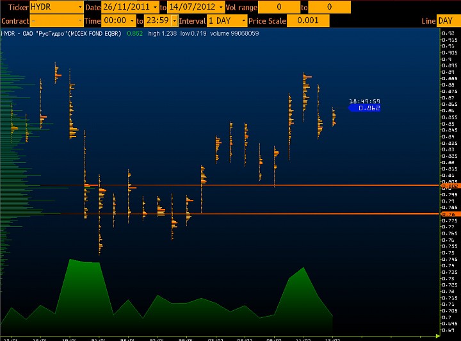The height and width of the screenshot is (341, 461).
Task: Click the 0.802 orange price level marker
Action: 450,186
